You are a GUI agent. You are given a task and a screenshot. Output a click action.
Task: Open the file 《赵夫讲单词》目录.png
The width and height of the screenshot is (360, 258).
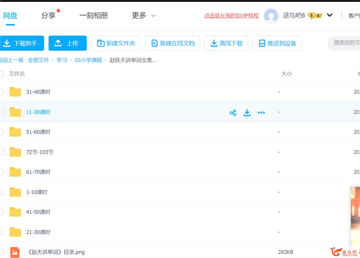pos(56,252)
